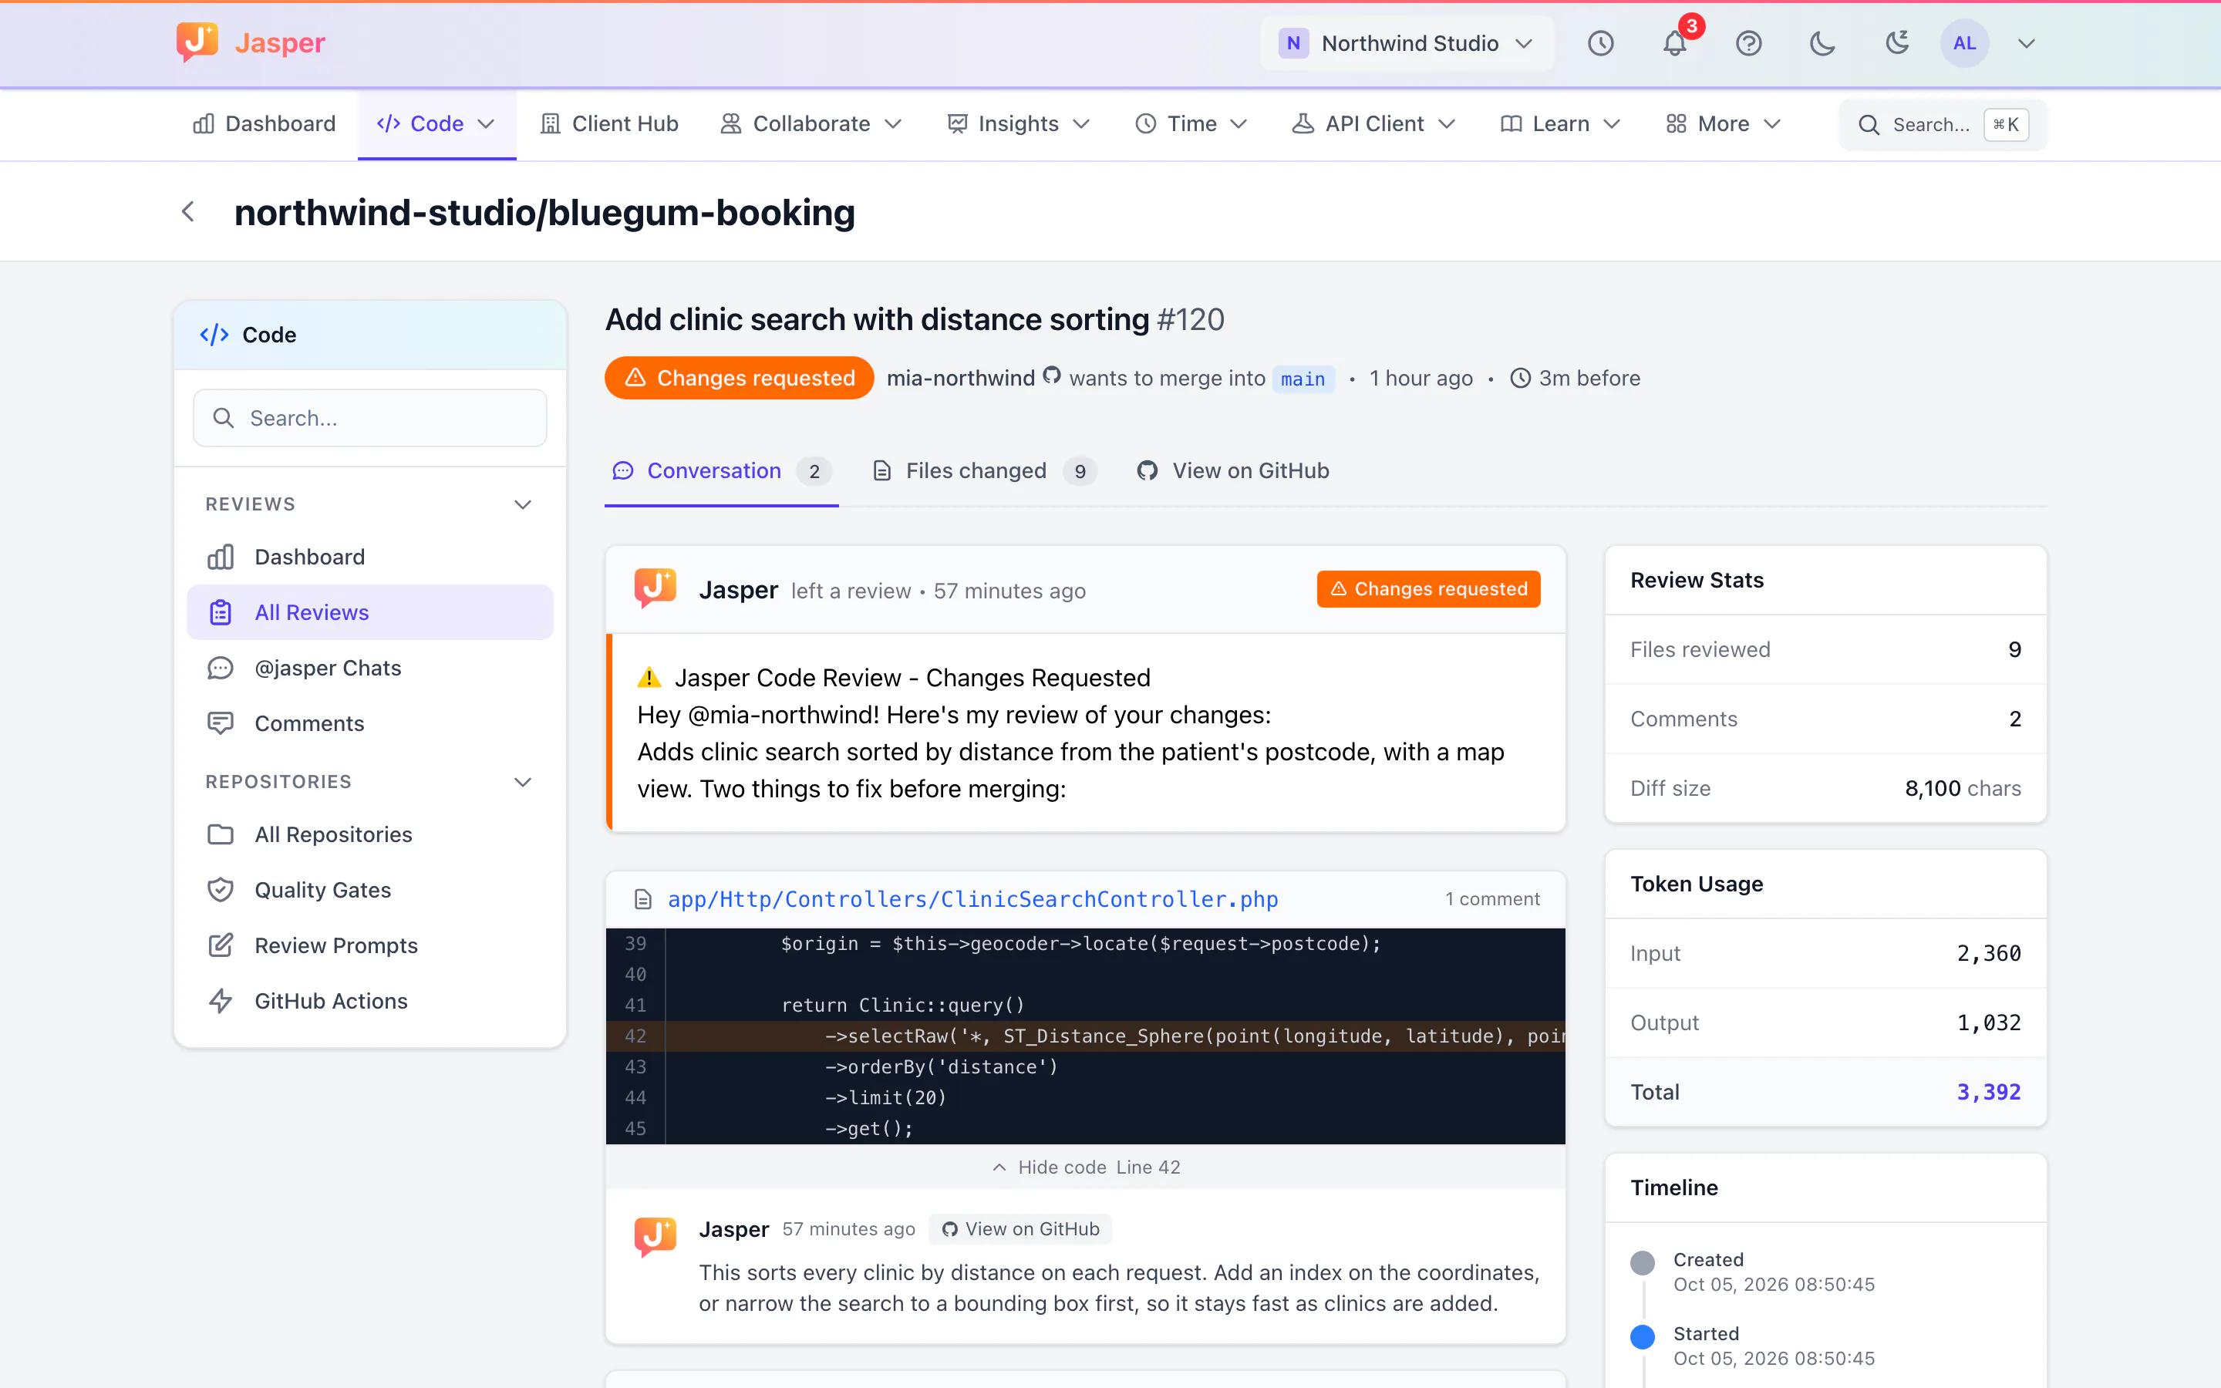This screenshot has height=1388, width=2221.
Task: Click the mia-northwind author link
Action: point(960,378)
